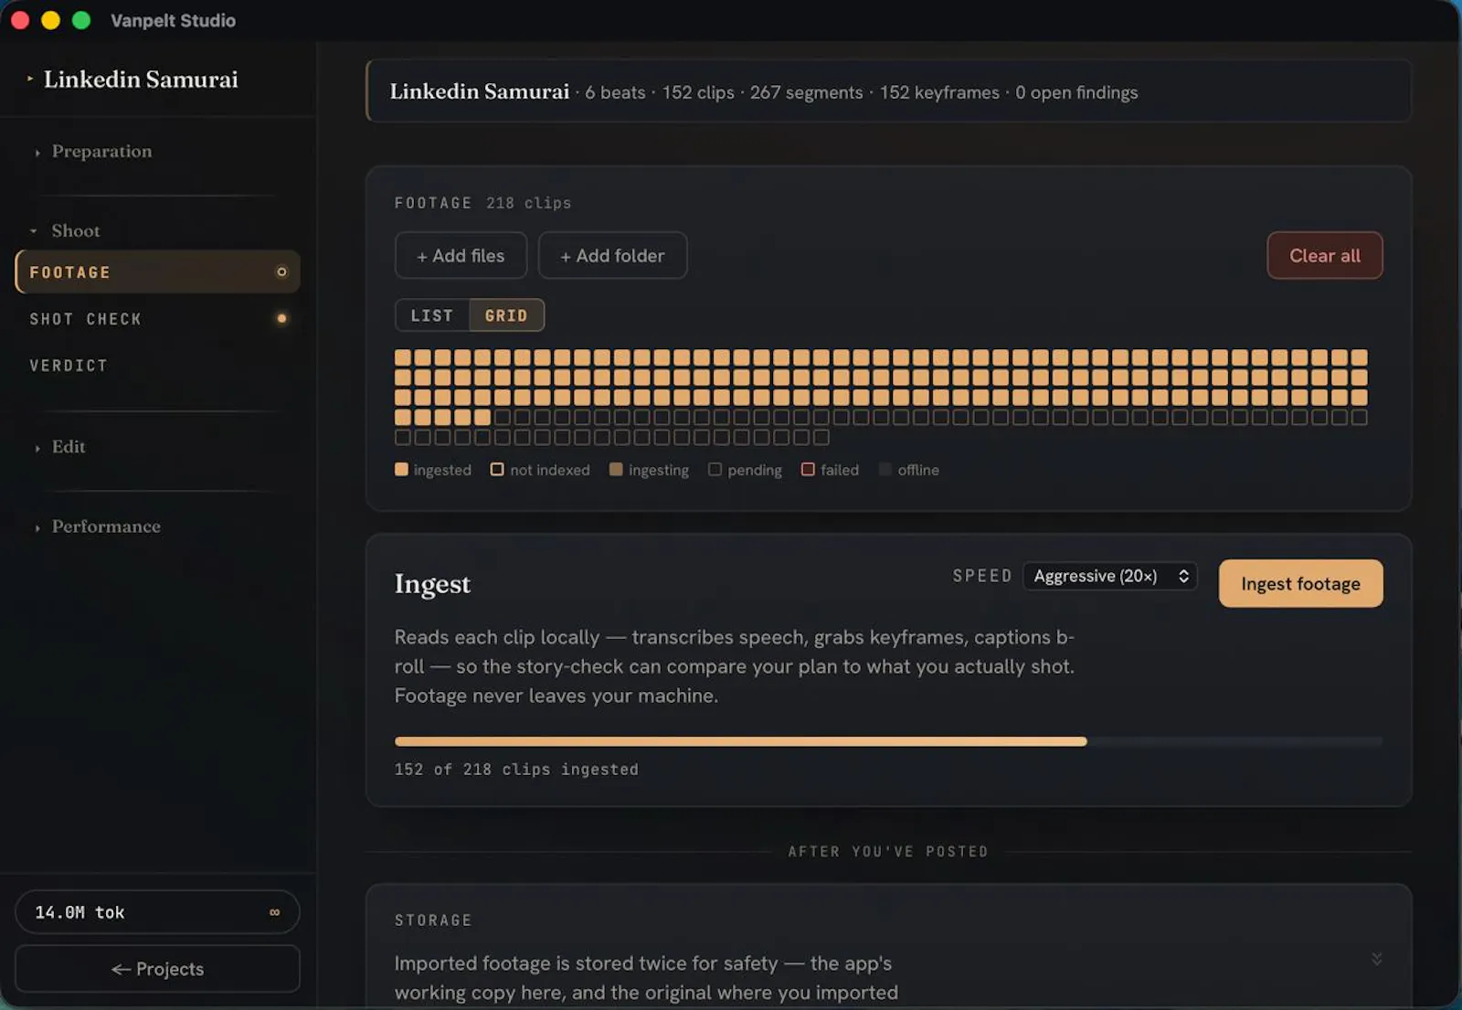Image resolution: width=1462 pixels, height=1010 pixels.
Task: Click the '218 clips' footage count
Action: point(528,203)
